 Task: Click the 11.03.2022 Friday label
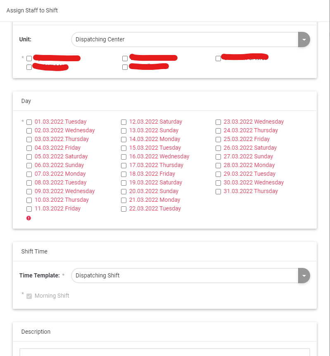click(57, 209)
